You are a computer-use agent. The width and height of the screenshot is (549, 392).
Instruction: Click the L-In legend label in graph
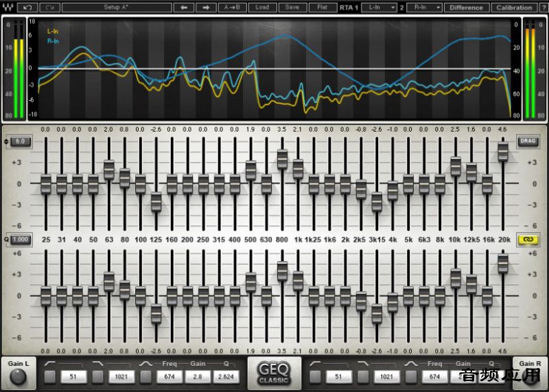click(x=53, y=32)
